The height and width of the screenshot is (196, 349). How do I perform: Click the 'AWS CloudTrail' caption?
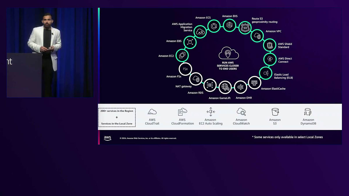152,122
